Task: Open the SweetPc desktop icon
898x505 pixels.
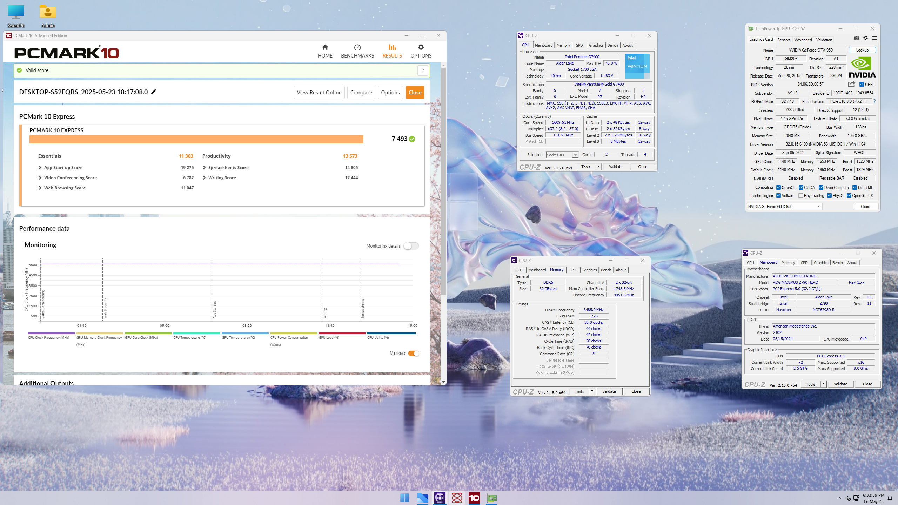Action: pos(16,16)
